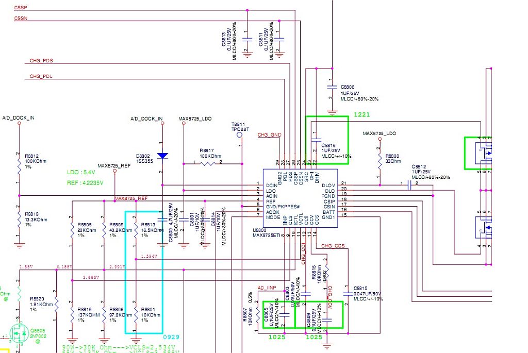The width and height of the screenshot is (528, 353).
Task: Click the U8800 MAX8725ETI chip body
Action: pos(301,198)
